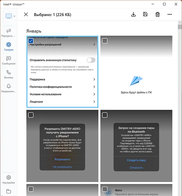The width and height of the screenshot is (182, 196).
Task: Tick the bottom-left partially visible image checkbox
Action: pyautogui.click(x=31, y=189)
